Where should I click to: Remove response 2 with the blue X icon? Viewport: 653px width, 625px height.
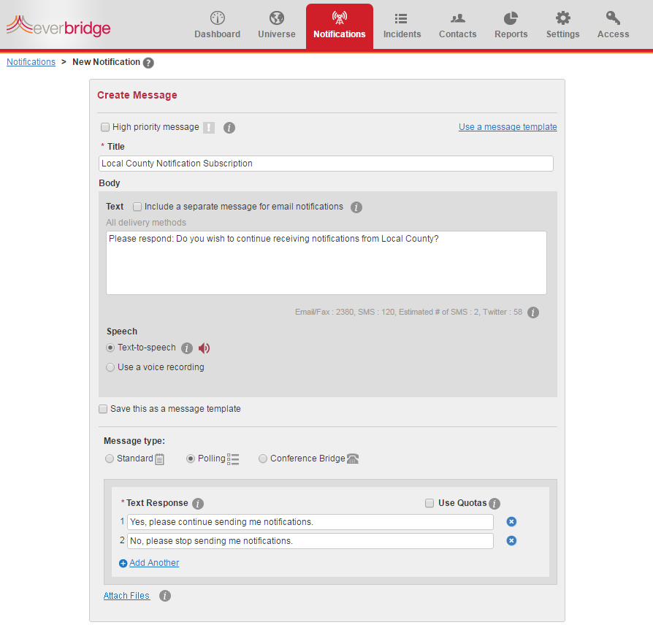[511, 540]
